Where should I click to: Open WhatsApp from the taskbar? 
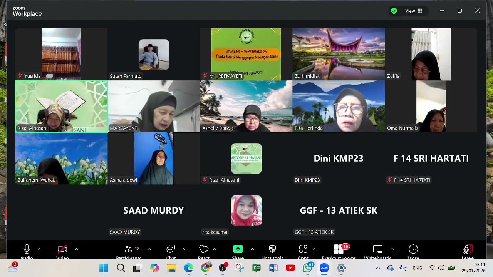pyautogui.click(x=307, y=268)
